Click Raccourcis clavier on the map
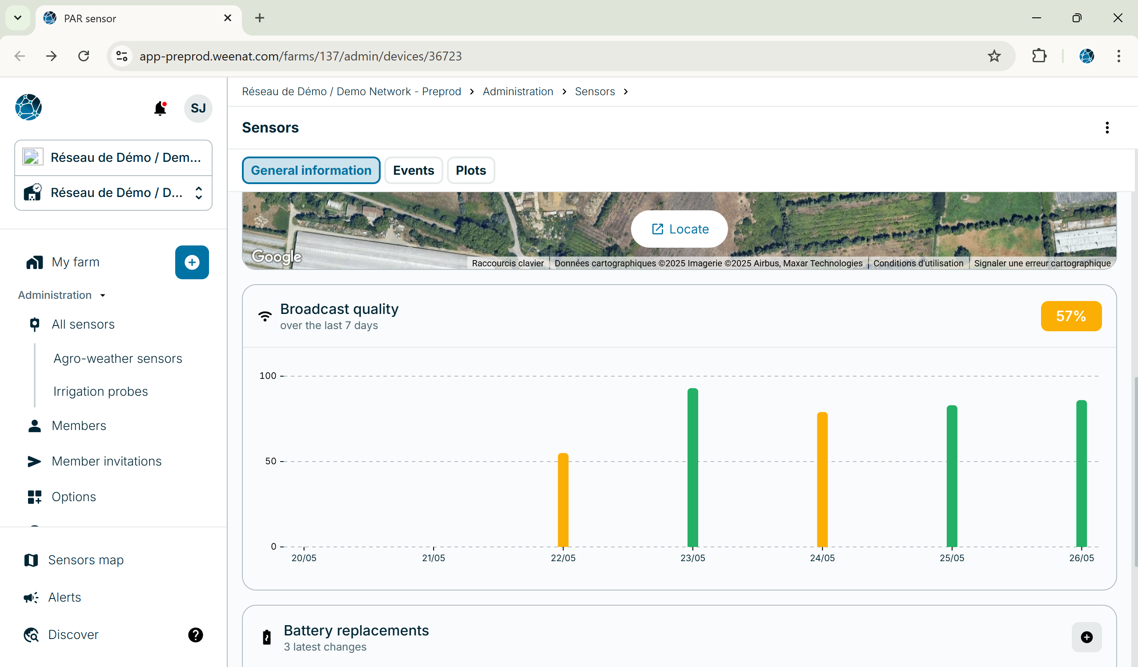Image resolution: width=1138 pixels, height=667 pixels. click(x=507, y=263)
